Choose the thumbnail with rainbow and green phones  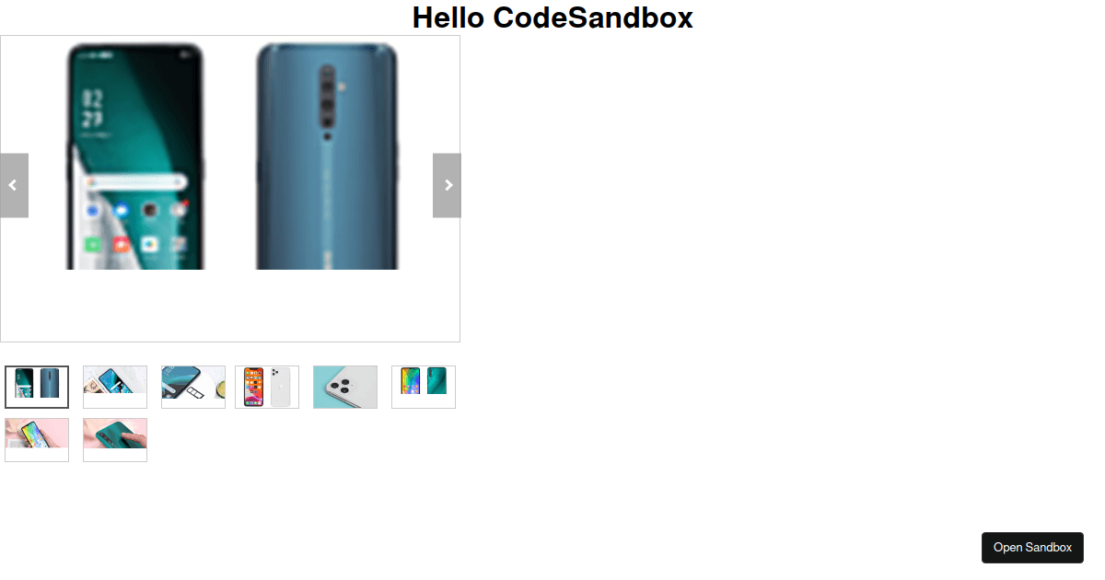(424, 387)
